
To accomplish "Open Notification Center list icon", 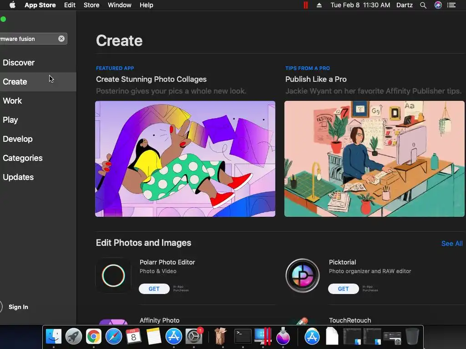I will (451, 5).
